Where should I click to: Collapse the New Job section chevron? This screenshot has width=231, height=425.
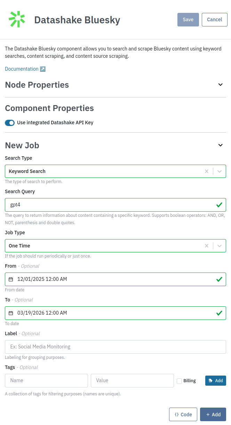220,145
